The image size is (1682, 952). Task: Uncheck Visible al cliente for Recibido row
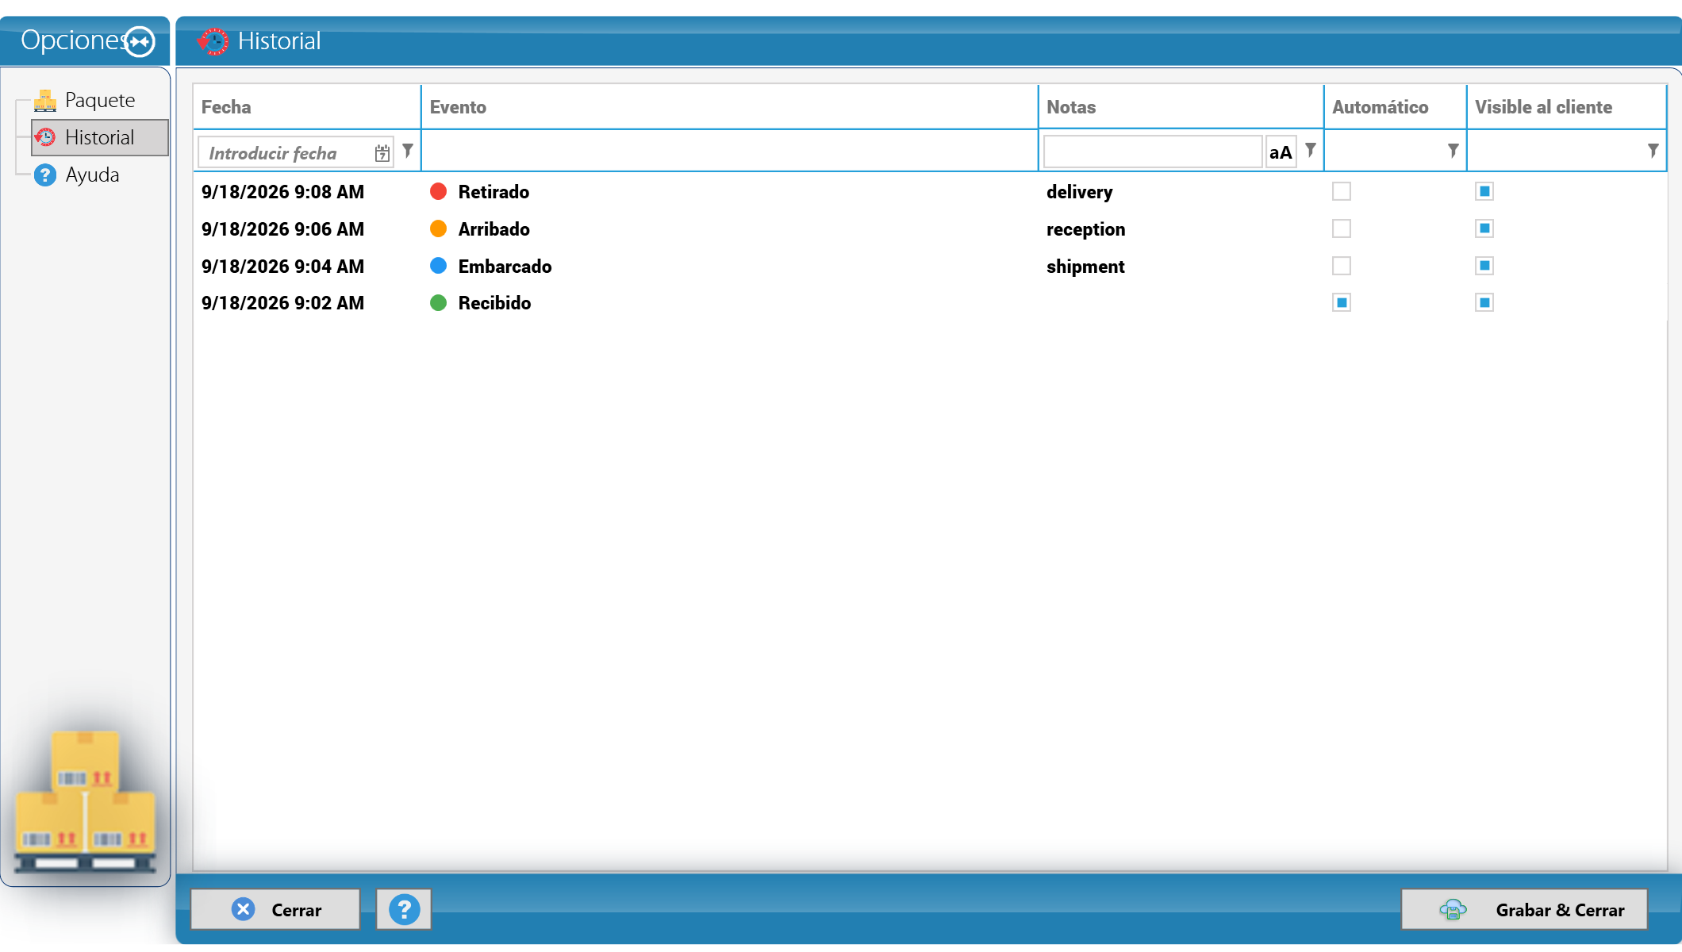point(1484,302)
